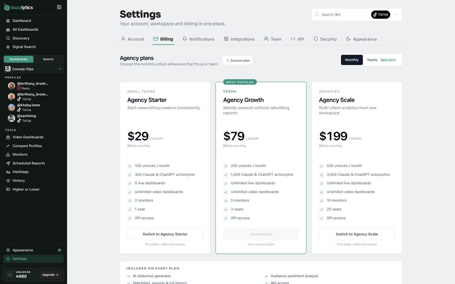Toggle sidebar to Search mode

tap(48, 59)
